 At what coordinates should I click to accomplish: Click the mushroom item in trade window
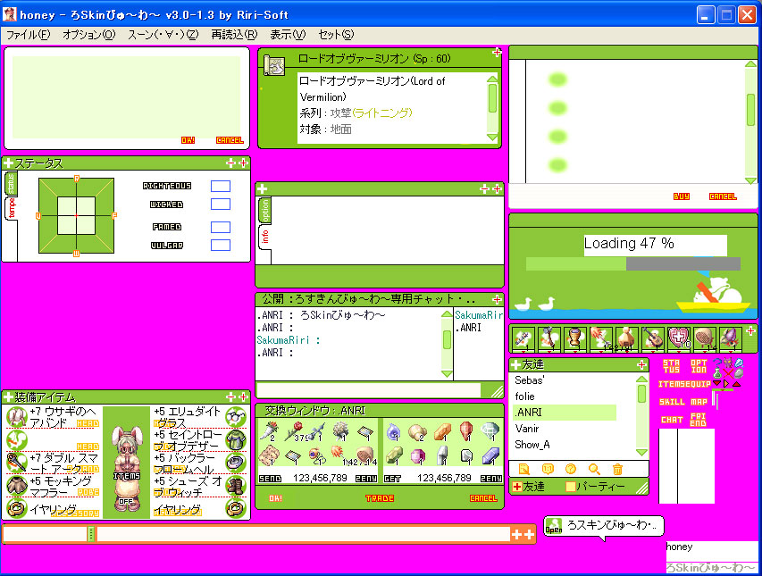[x=416, y=430]
